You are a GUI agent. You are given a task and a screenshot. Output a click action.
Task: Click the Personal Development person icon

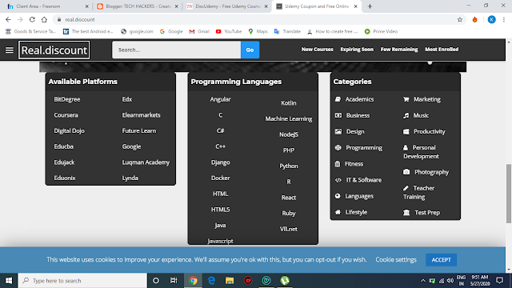click(x=406, y=147)
